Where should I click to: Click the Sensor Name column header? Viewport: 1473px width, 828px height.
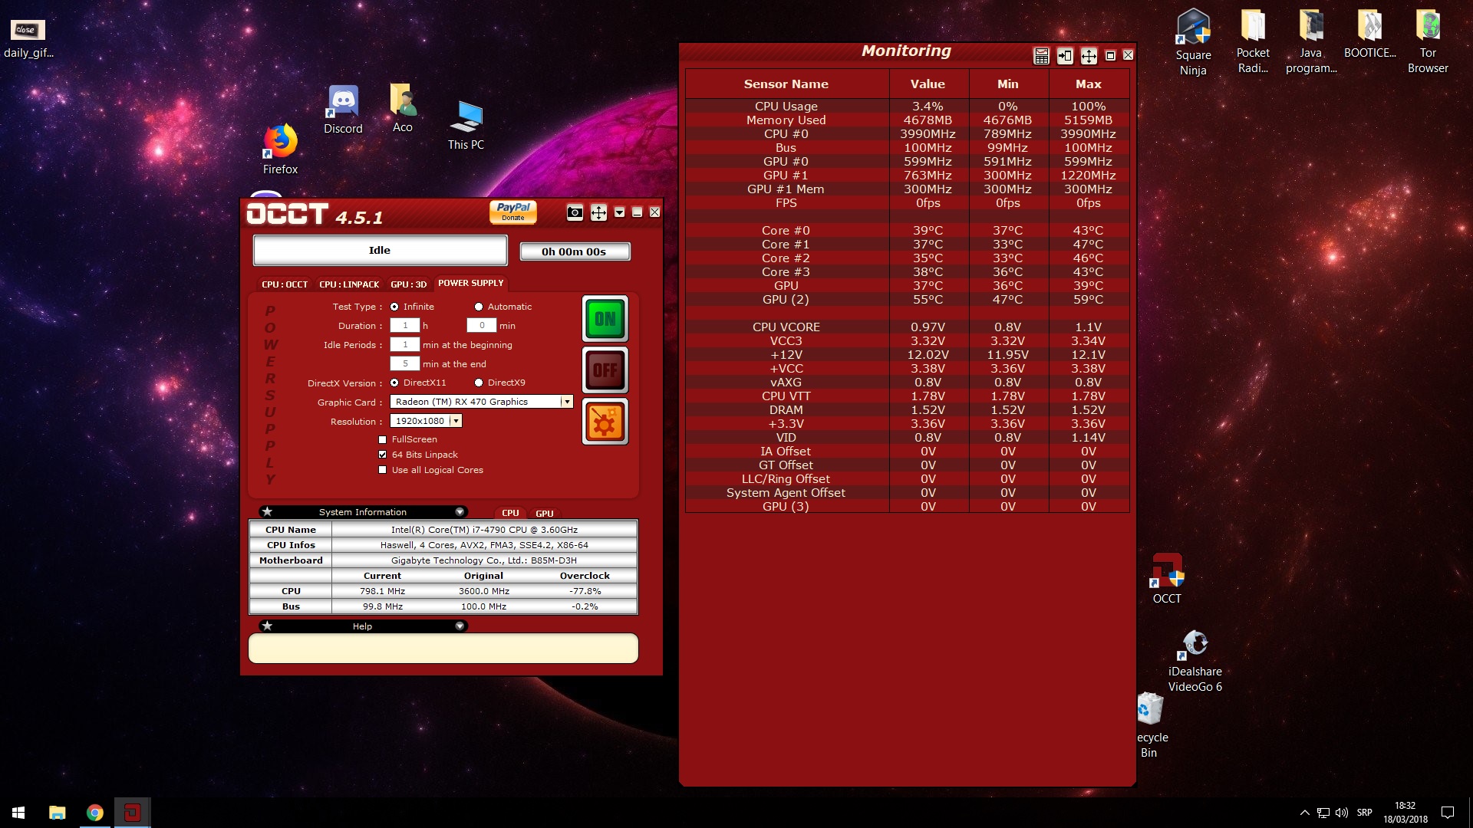(x=786, y=84)
